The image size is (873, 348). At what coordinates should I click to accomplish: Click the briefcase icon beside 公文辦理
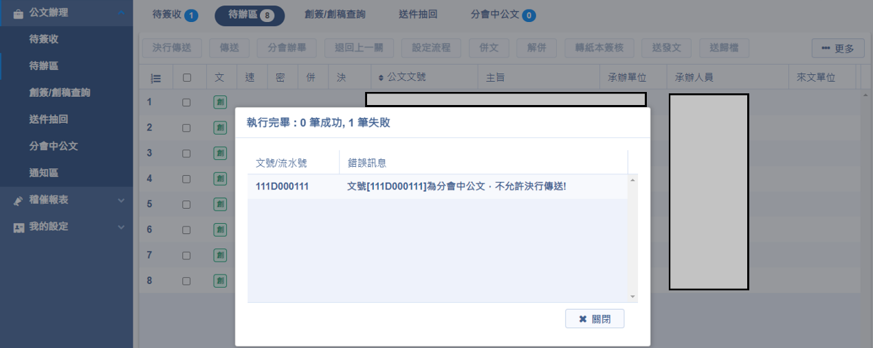pos(19,13)
